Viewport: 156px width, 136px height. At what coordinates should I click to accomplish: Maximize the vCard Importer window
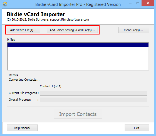pos(138,3)
